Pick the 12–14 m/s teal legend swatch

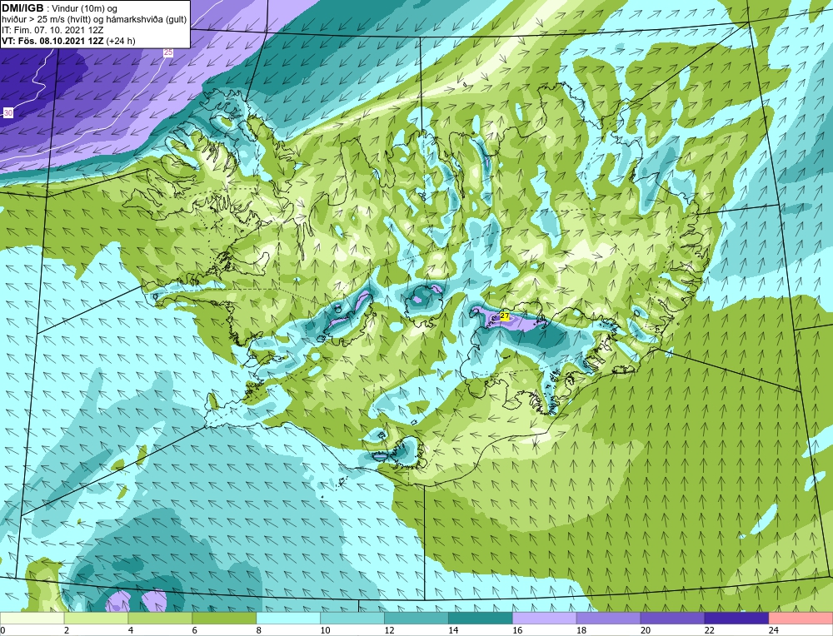pyautogui.click(x=416, y=619)
